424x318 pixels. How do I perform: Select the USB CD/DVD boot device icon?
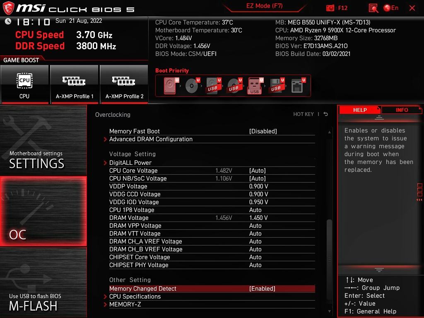point(235,86)
